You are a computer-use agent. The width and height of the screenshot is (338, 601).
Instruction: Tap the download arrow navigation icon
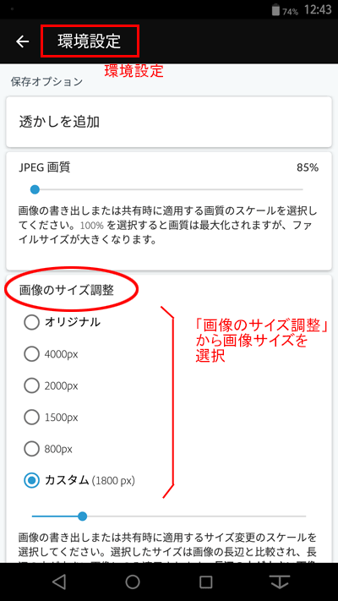point(280,582)
